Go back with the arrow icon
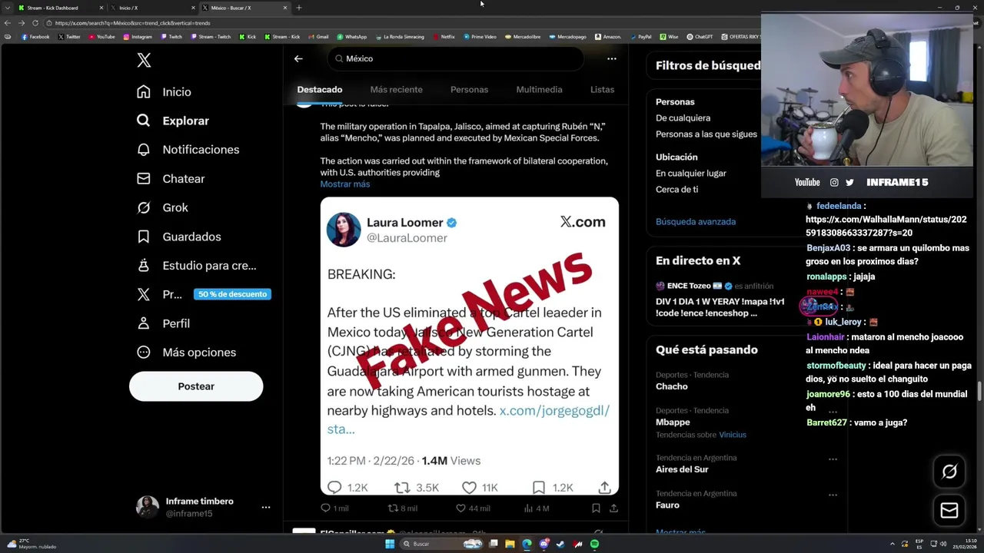The image size is (984, 553). pyautogui.click(x=298, y=58)
